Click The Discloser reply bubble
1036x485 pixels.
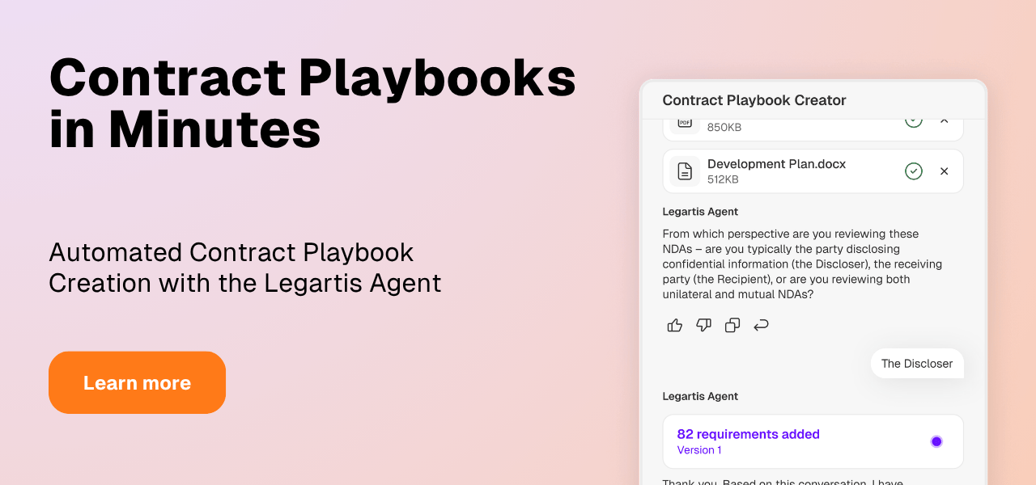(917, 364)
